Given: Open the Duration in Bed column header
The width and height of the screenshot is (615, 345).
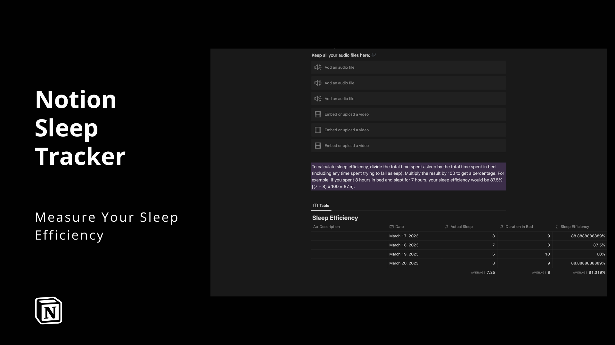Looking at the screenshot, I should coord(525,227).
